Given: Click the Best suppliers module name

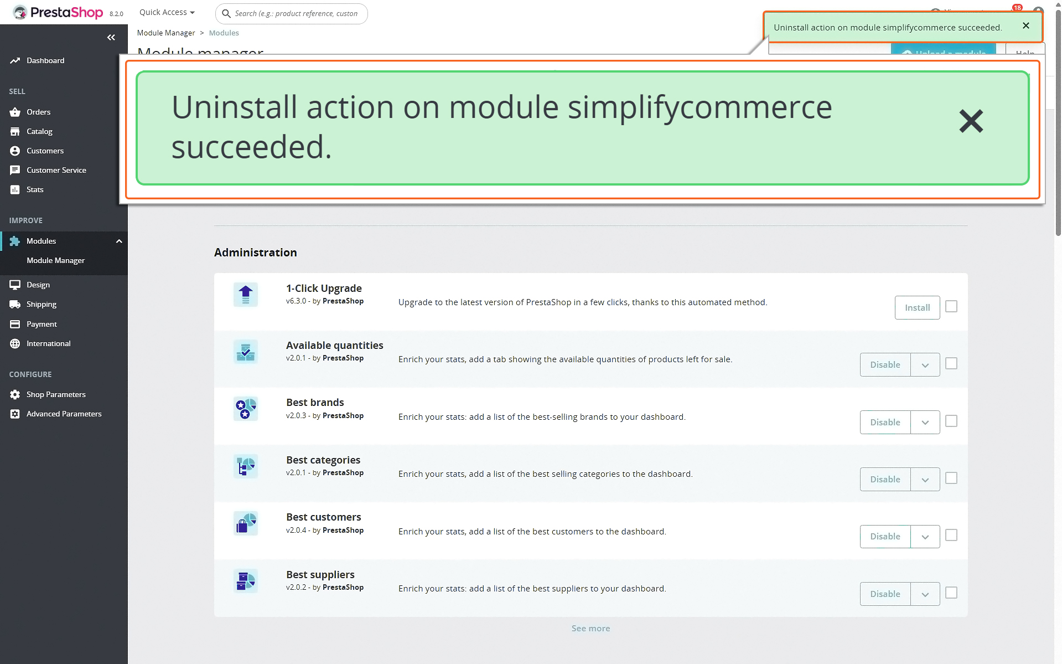Looking at the screenshot, I should pyautogui.click(x=320, y=575).
